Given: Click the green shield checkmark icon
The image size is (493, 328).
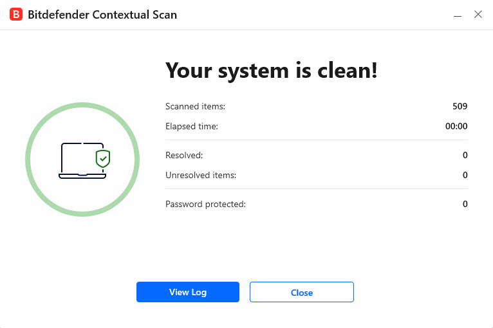Looking at the screenshot, I should [102, 158].
